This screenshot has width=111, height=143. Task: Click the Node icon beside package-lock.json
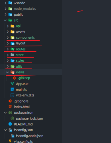pos(12,118)
